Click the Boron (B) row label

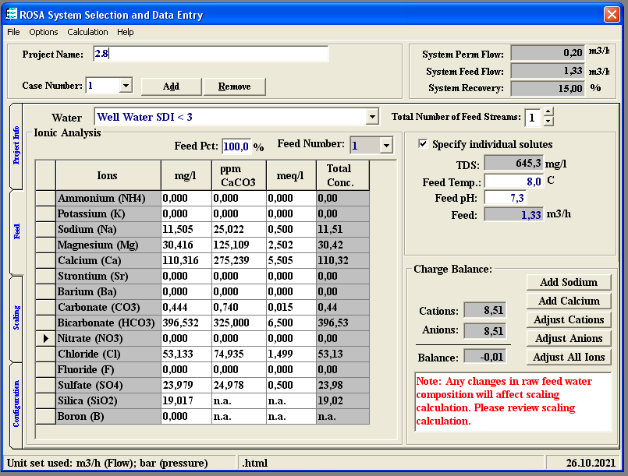pyautogui.click(x=108, y=416)
